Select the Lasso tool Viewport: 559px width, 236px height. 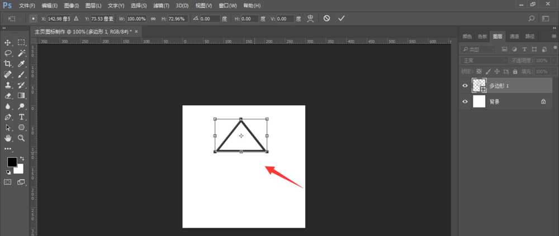tap(8, 53)
